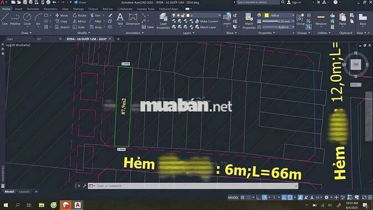Image resolution: width=373 pixels, height=210 pixels.
Task: Click the TOP face of ViewCube
Action: click(356, 64)
